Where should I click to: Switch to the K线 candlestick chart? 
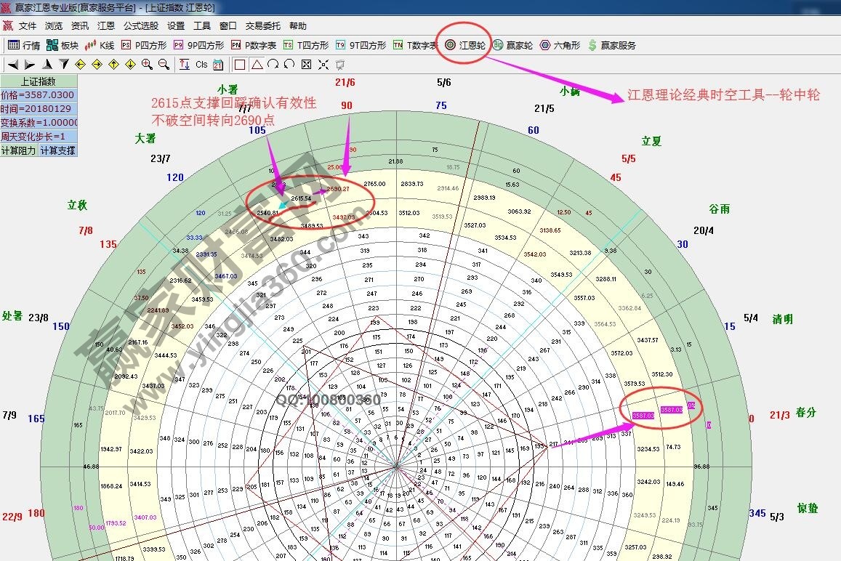(105, 44)
